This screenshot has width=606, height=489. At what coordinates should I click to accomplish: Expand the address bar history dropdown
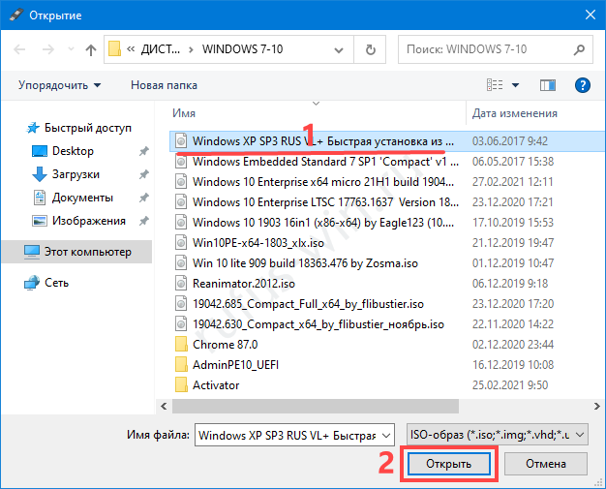pyautogui.click(x=339, y=49)
